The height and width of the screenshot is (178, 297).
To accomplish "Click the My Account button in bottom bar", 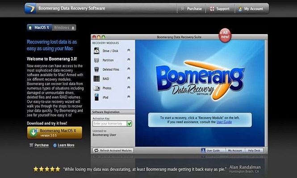I will 235,150.
